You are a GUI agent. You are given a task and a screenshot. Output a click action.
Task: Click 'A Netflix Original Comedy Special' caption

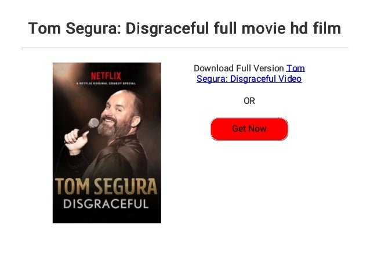coord(106,84)
